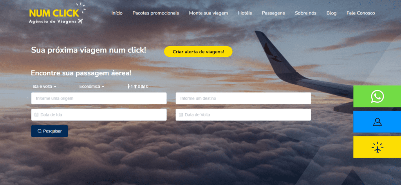This screenshot has width=401, height=185.
Task: Open the Fale Conosco link
Action: click(361, 13)
